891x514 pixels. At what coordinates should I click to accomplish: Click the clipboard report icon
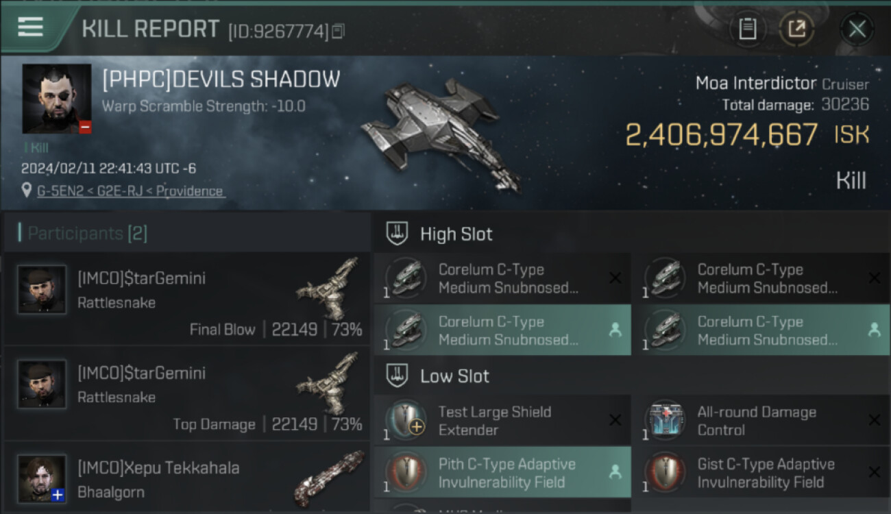748,29
